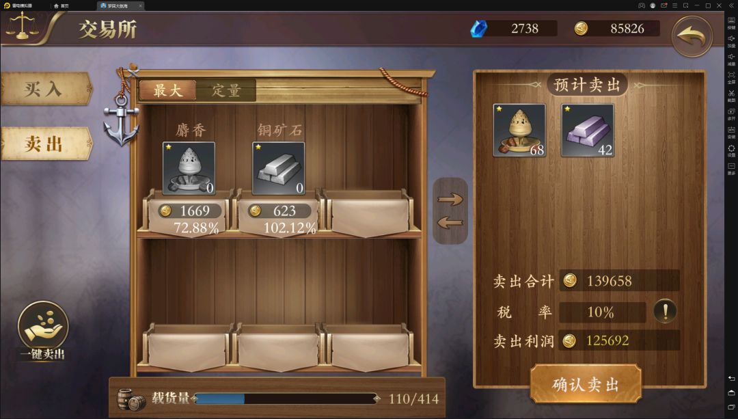738x419 pixels.
Task: Select the 麝香 incense item on shelf
Action: (x=189, y=168)
